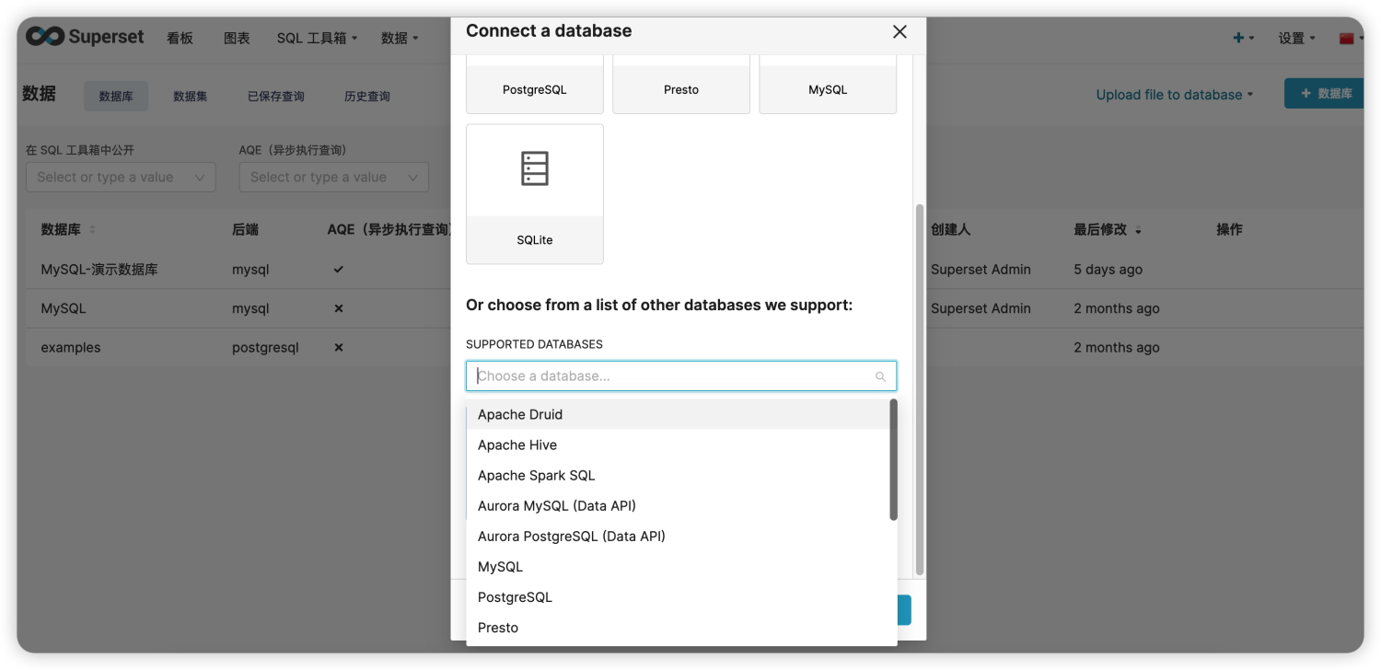Click AQE cross in MySQL row
This screenshot has height=670, width=1381.
pyautogui.click(x=338, y=308)
